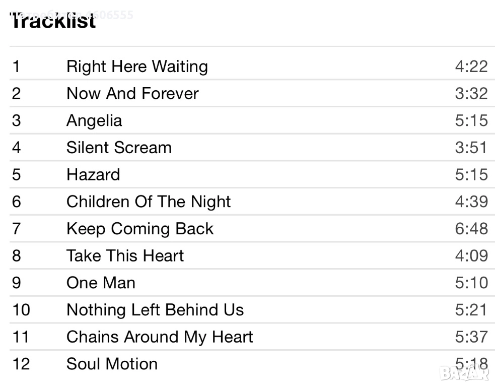Click the 6:48 duration for Keep Coming Back
This screenshot has width=495, height=387.
coord(471,229)
